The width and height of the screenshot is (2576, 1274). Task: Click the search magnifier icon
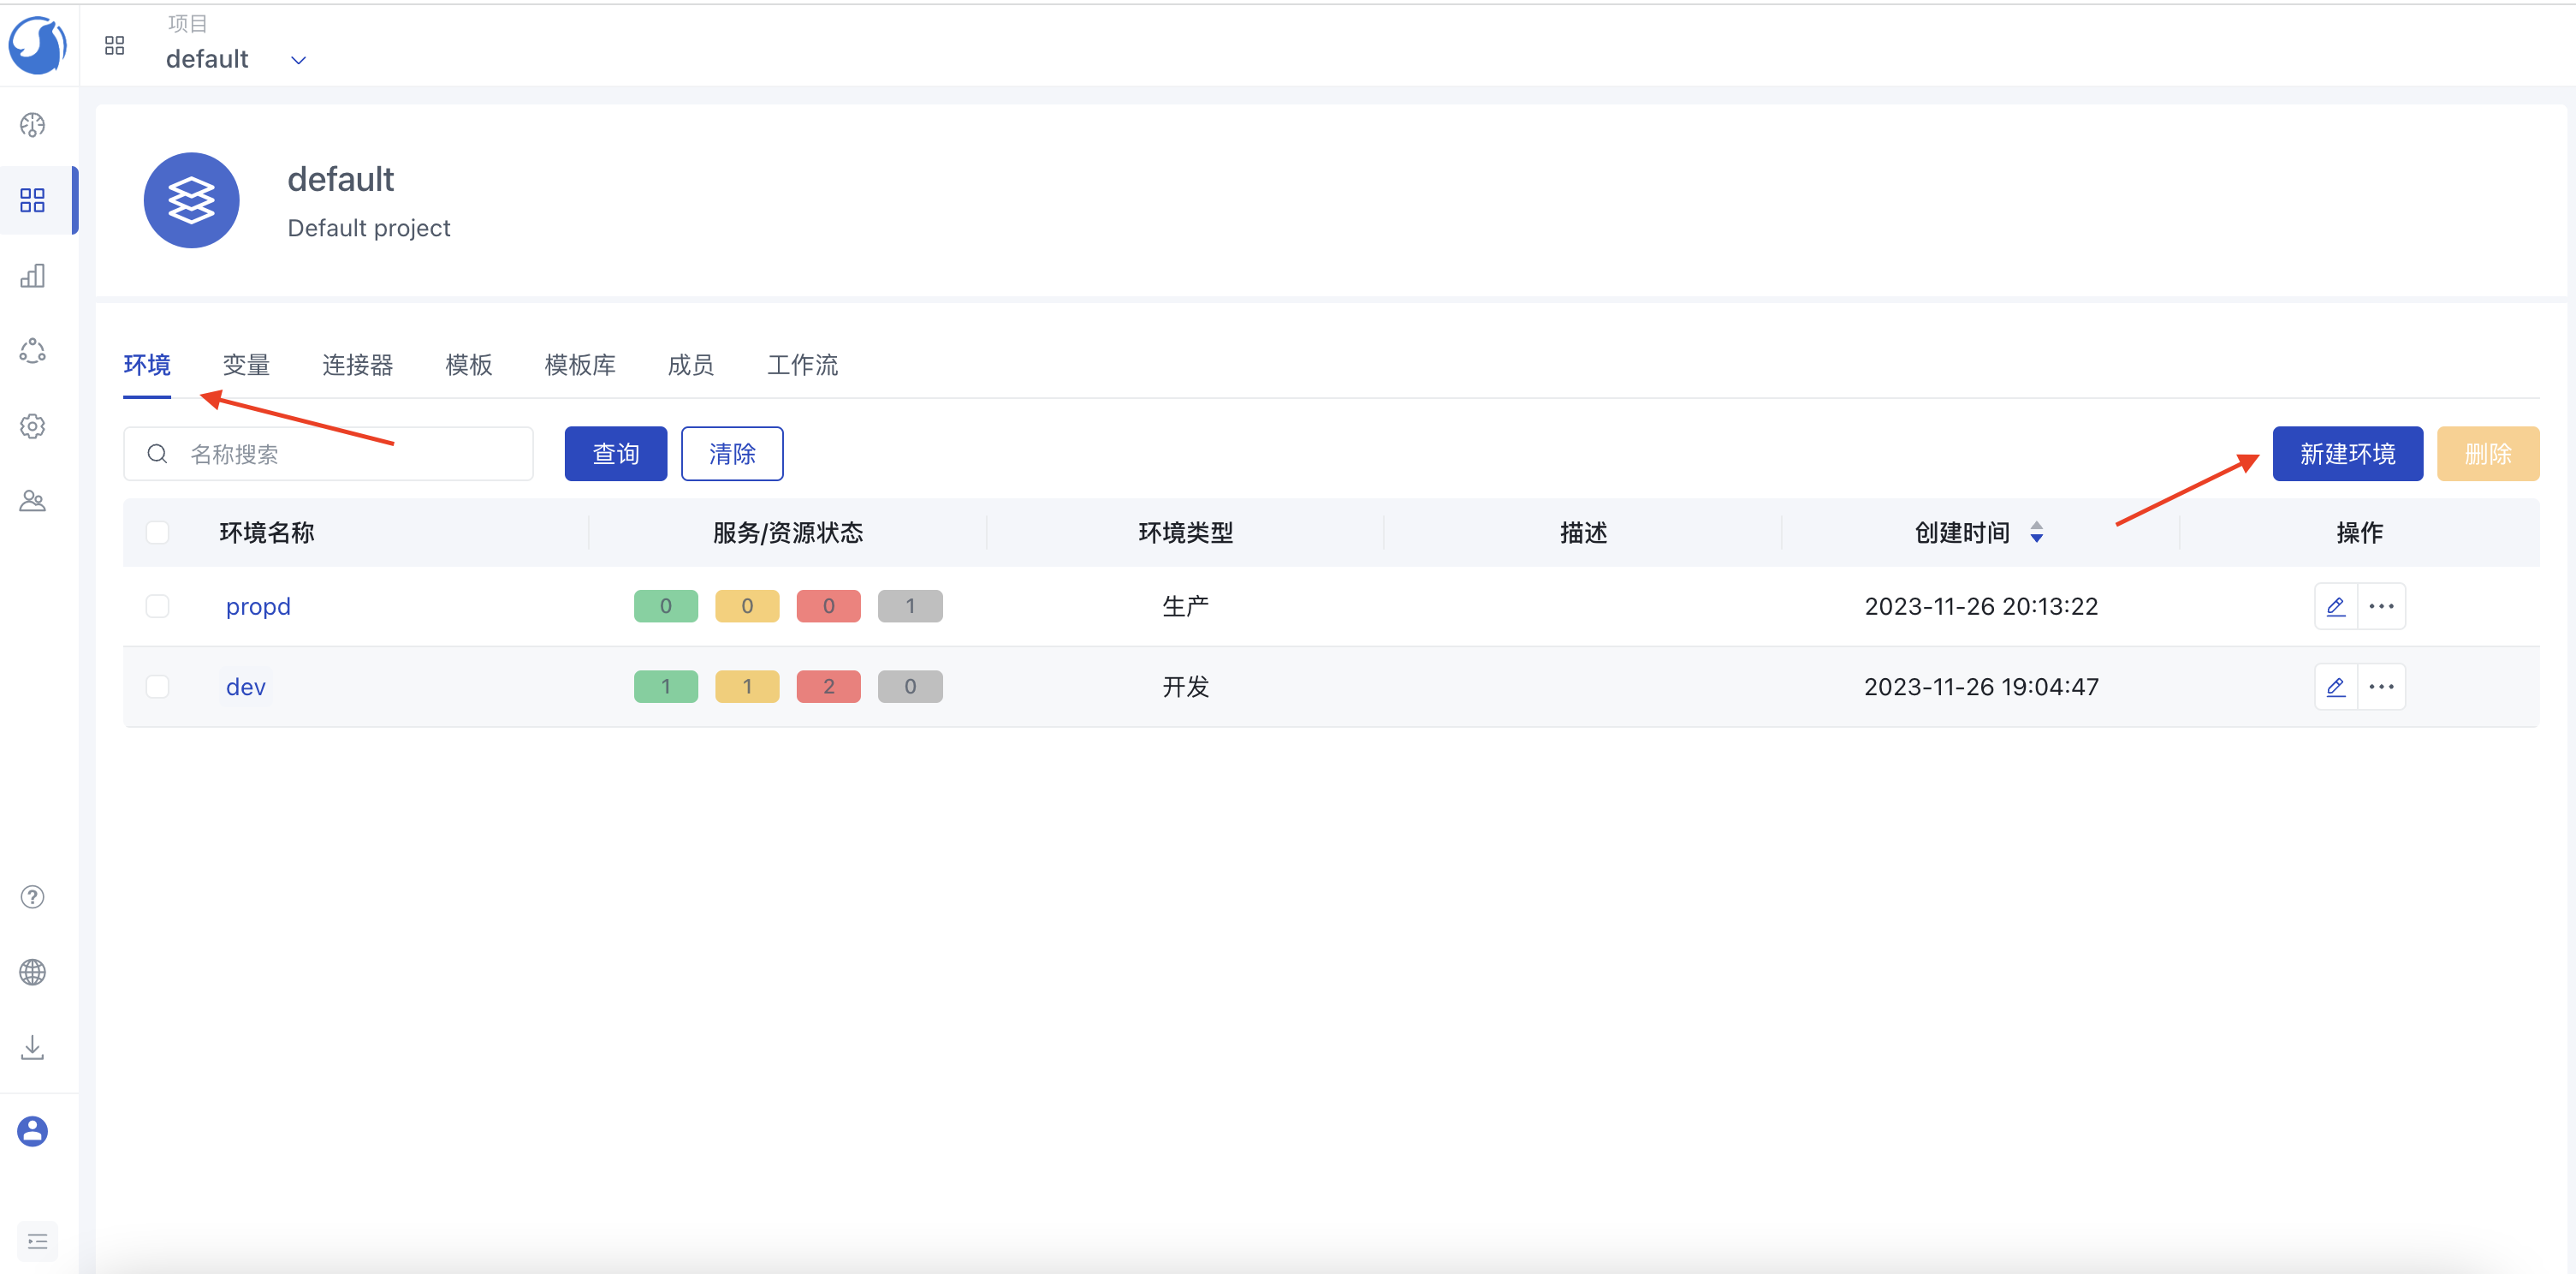(x=157, y=454)
